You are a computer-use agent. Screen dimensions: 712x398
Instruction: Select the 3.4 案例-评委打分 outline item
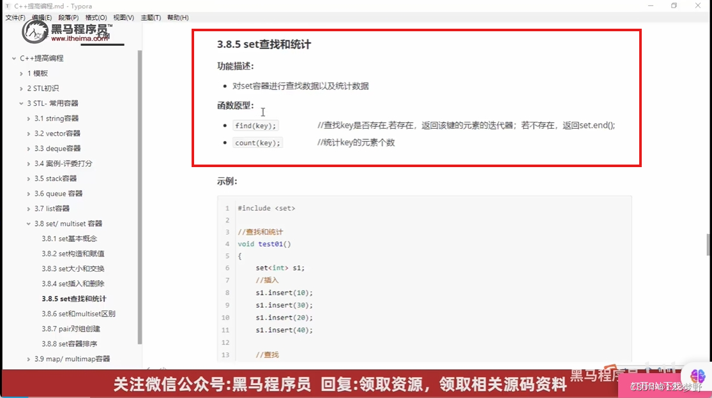click(x=64, y=163)
